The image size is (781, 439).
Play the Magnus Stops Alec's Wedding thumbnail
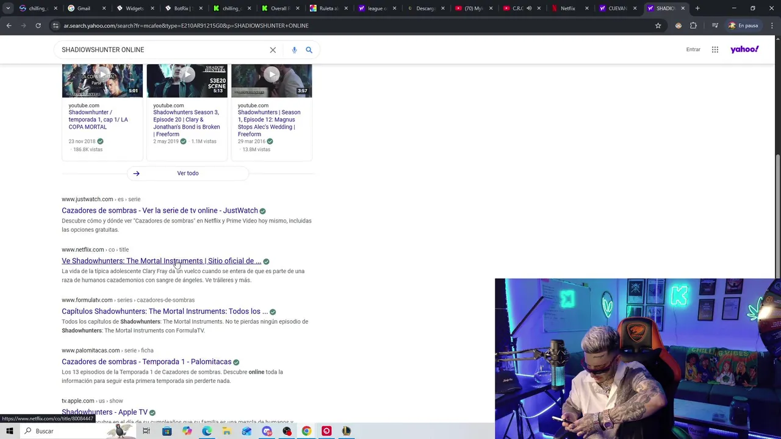click(x=272, y=80)
